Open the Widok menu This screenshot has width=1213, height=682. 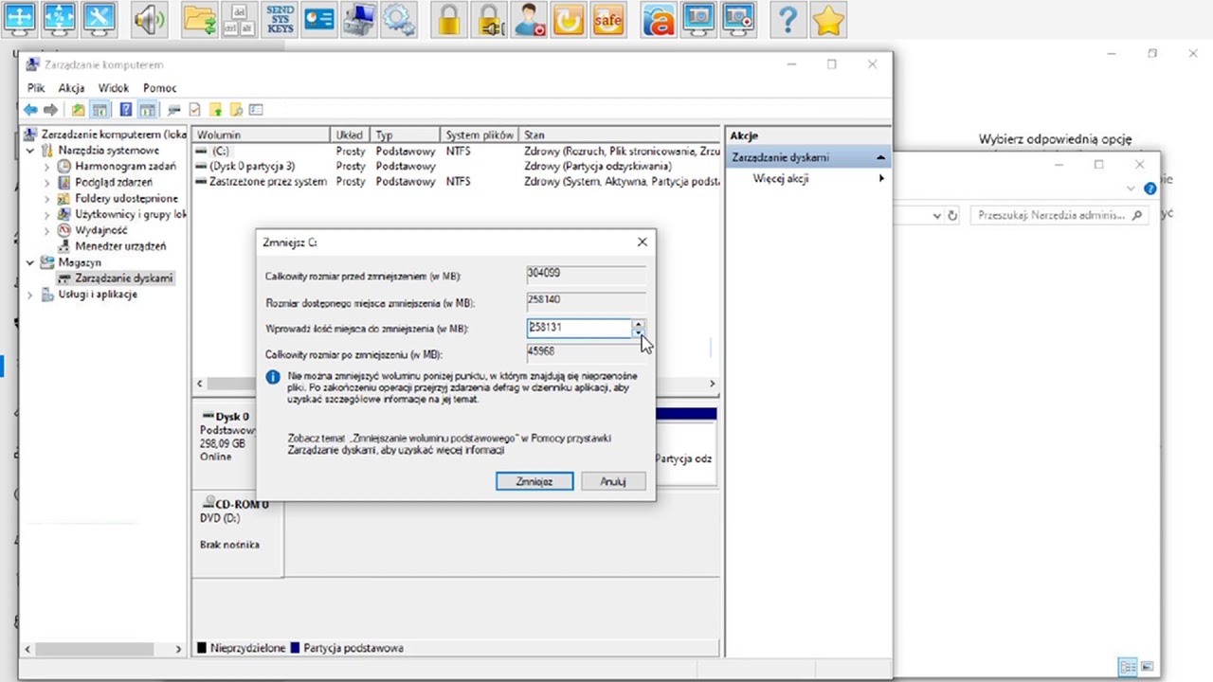coord(114,88)
